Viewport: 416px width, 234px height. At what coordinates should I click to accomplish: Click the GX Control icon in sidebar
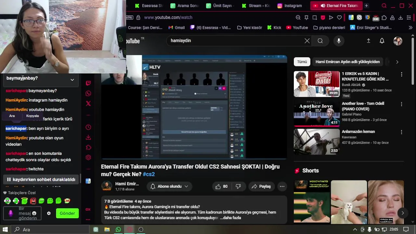point(88,210)
